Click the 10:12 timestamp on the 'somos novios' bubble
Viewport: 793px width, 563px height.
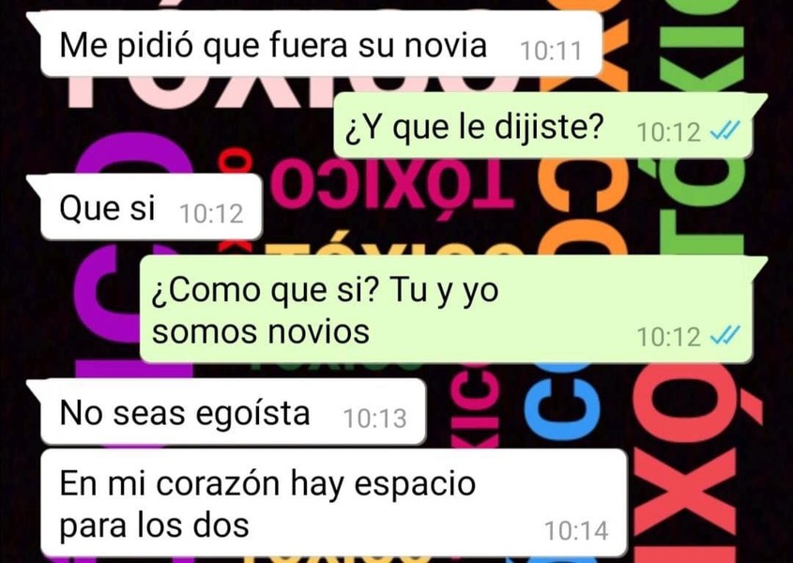[668, 338]
